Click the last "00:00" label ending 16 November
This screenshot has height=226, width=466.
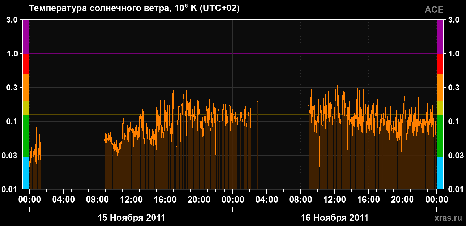pos(437,200)
